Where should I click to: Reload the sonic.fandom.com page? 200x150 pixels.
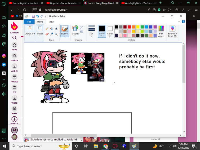pyautogui.click(x=24, y=10)
